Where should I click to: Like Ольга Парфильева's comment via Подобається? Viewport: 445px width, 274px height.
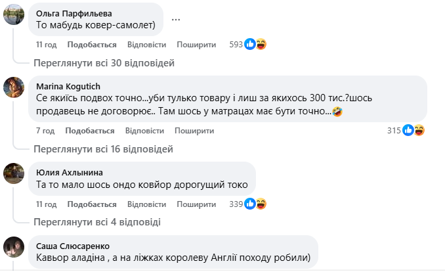pyautogui.click(x=91, y=45)
